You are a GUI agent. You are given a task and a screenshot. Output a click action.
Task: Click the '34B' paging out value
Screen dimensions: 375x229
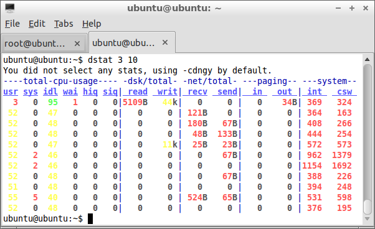[290, 102]
